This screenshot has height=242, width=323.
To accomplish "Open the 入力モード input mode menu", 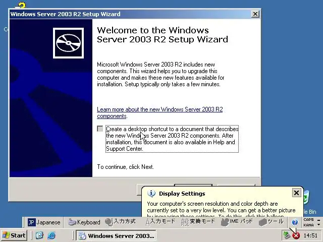I will coord(160,222).
